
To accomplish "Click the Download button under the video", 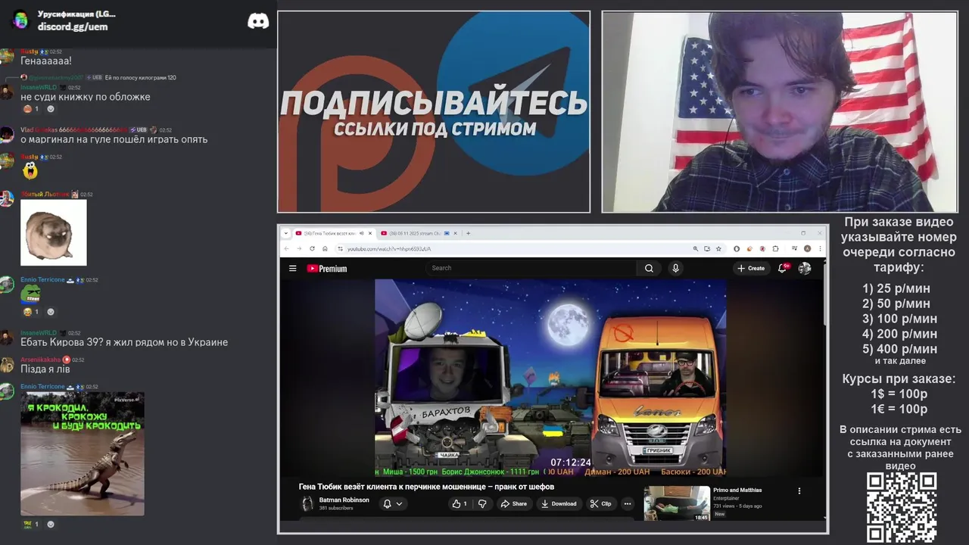I will point(559,503).
